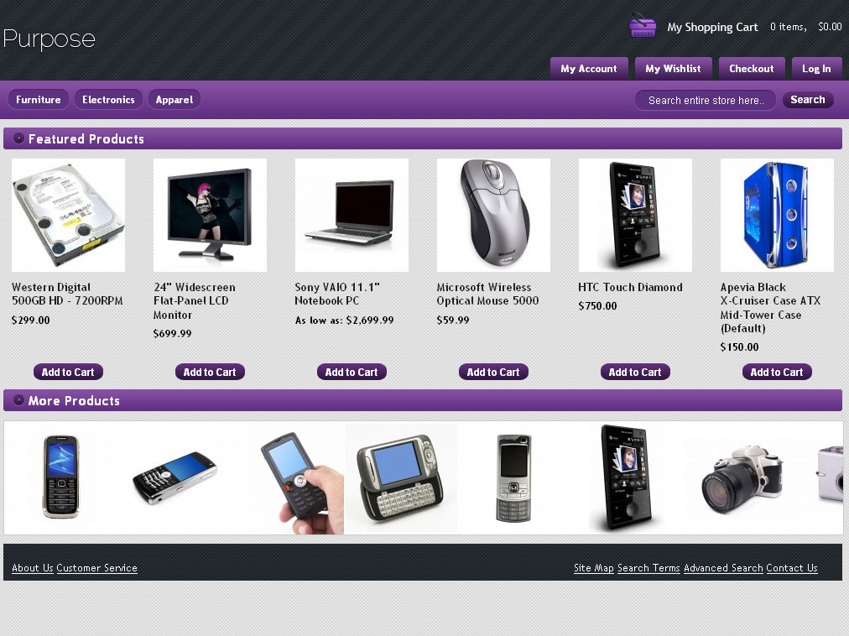Image resolution: width=849 pixels, height=636 pixels.
Task: Focus the search entire store field
Action: pos(706,100)
